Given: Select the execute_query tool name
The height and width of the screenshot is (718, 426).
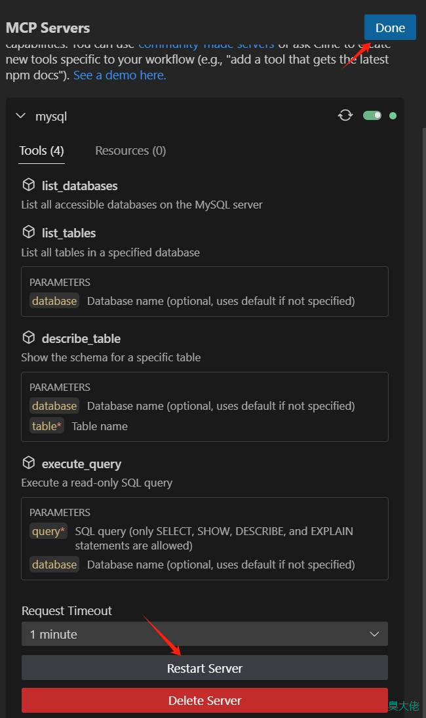Looking at the screenshot, I should (81, 464).
